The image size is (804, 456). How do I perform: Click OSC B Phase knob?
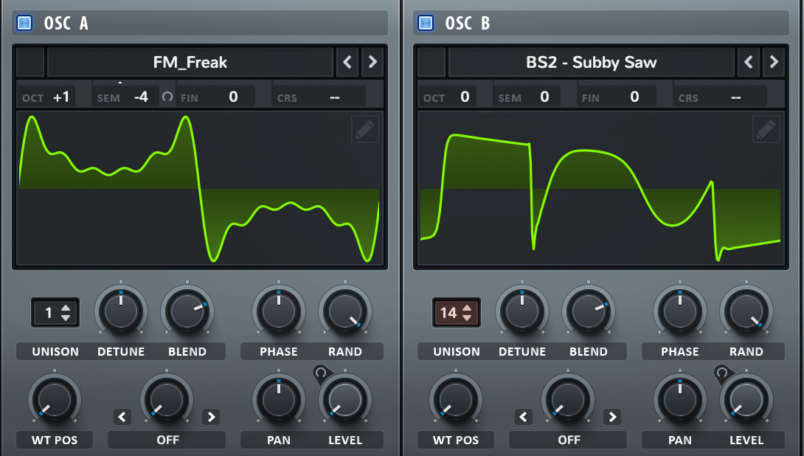coord(680,311)
